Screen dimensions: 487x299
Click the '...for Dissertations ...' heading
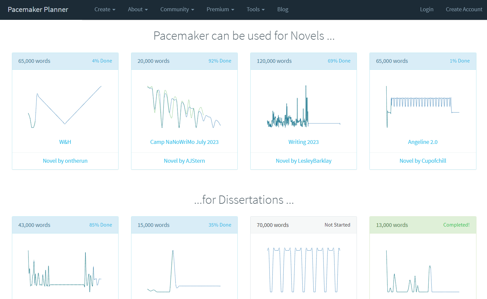pos(244,200)
